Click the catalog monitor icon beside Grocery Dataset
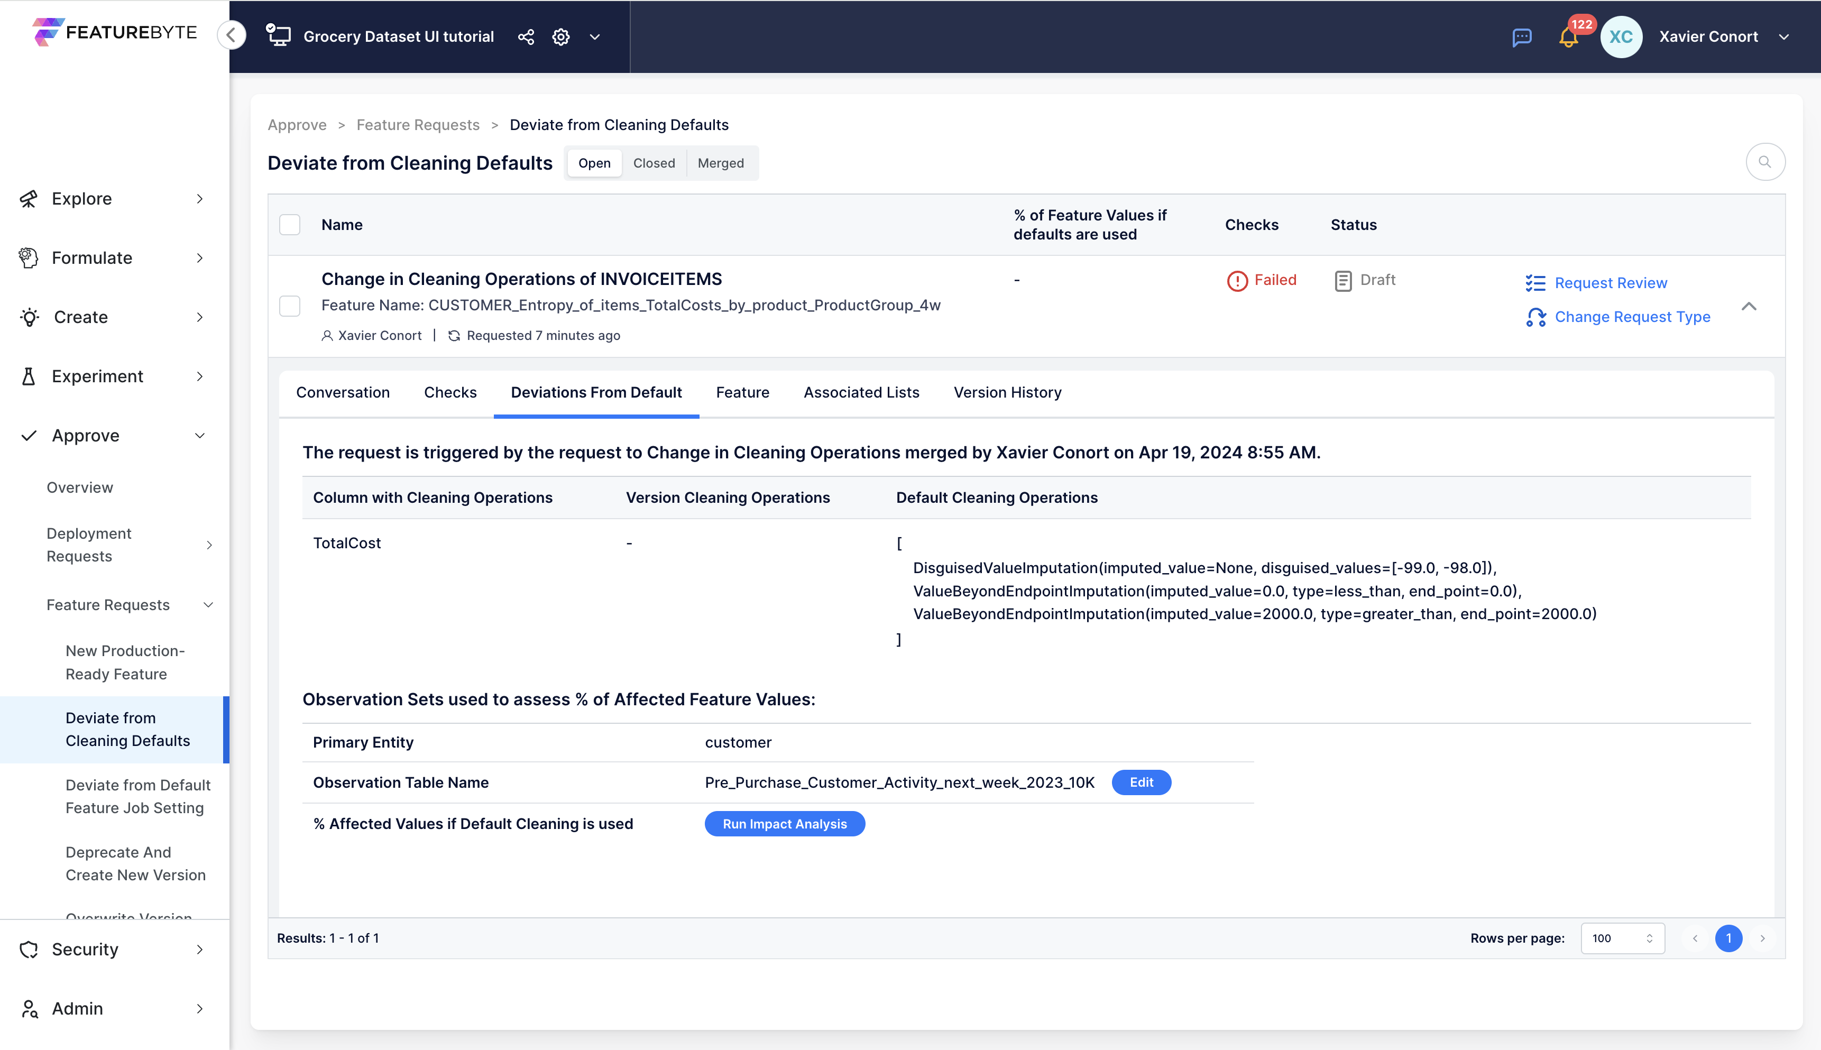The image size is (1821, 1050). pyautogui.click(x=278, y=35)
